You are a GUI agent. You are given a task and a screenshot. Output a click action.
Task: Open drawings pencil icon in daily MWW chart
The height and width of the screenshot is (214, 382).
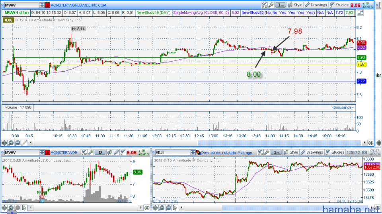[116, 152]
